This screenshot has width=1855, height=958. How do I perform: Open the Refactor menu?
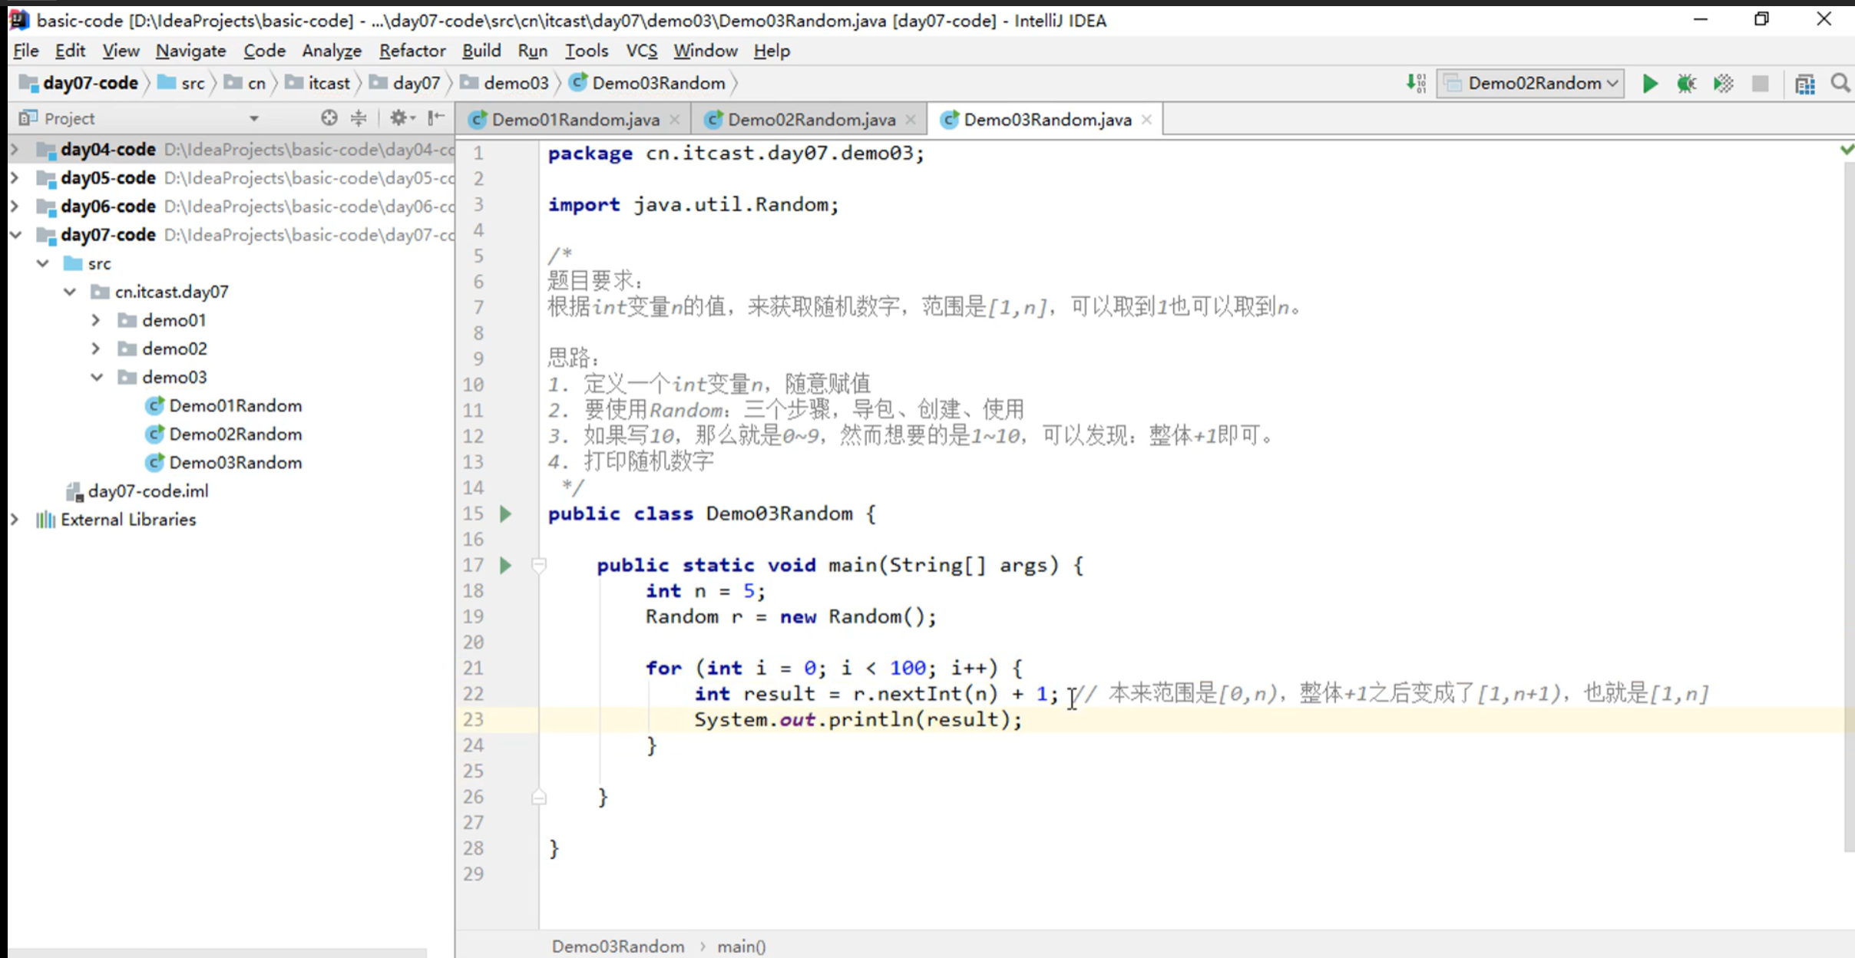point(412,51)
